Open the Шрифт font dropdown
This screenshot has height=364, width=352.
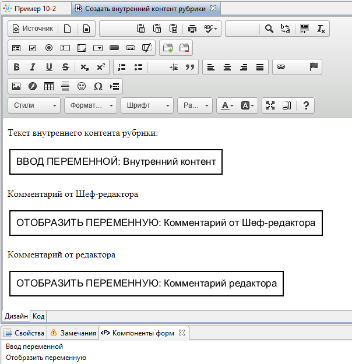147,105
